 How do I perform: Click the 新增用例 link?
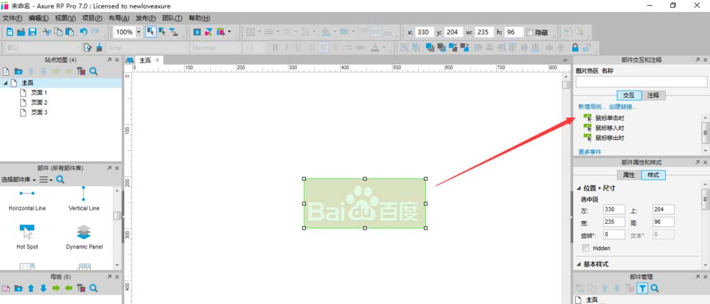click(x=592, y=107)
